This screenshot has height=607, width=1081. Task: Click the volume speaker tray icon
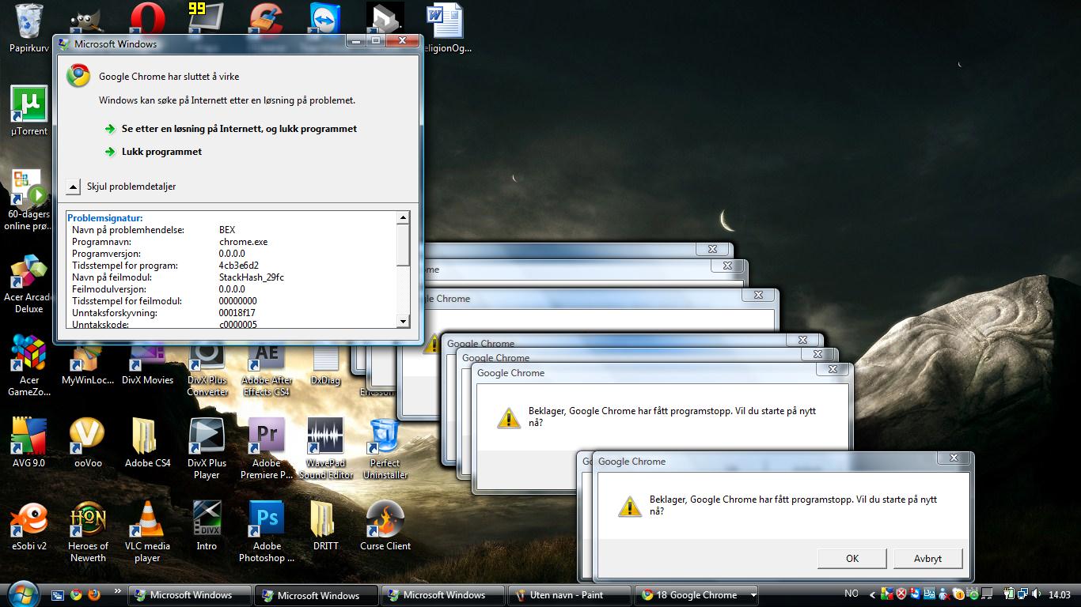click(1037, 594)
